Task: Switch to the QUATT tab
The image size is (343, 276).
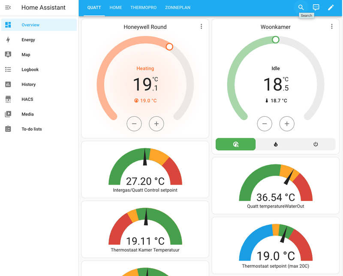Action: pos(94,8)
